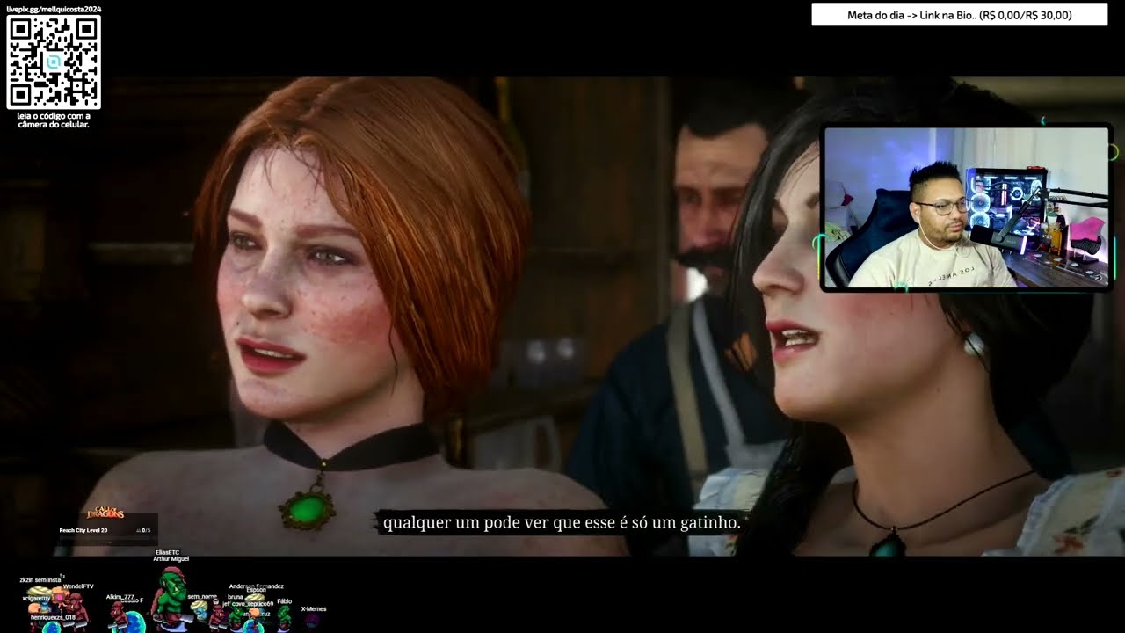Click the subtitle 'qualquer um pode ver que esse é só um gatinho.'

pyautogui.click(x=562, y=522)
